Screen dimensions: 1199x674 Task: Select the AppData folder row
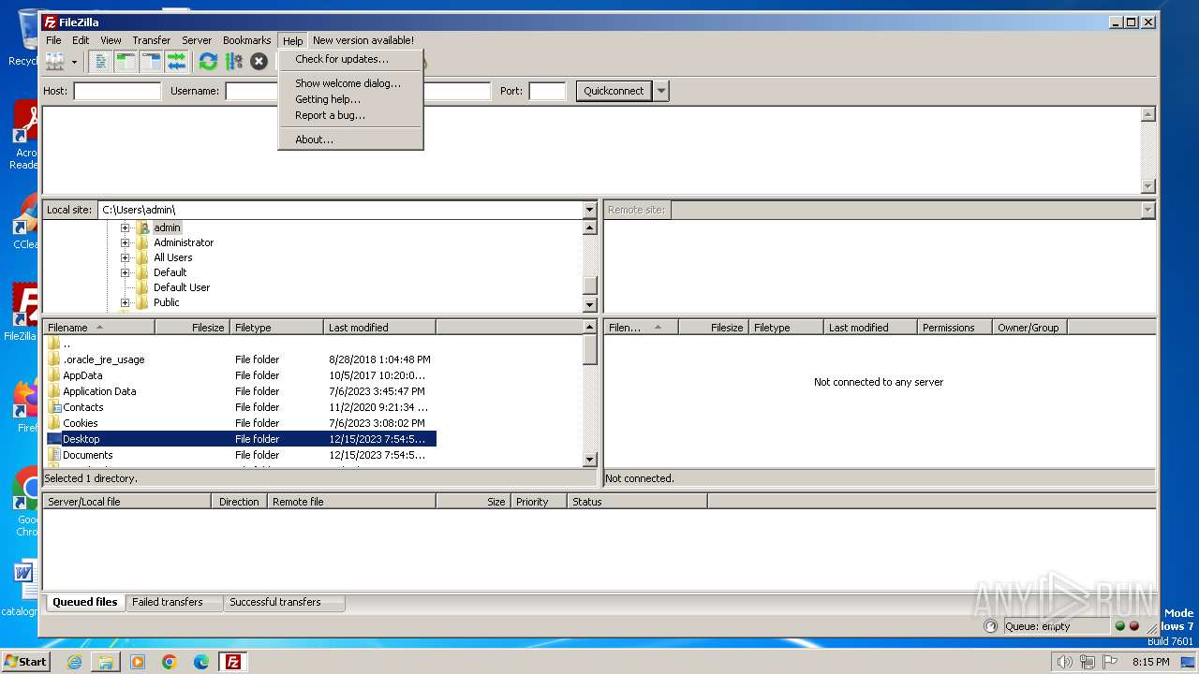pyautogui.click(x=241, y=375)
